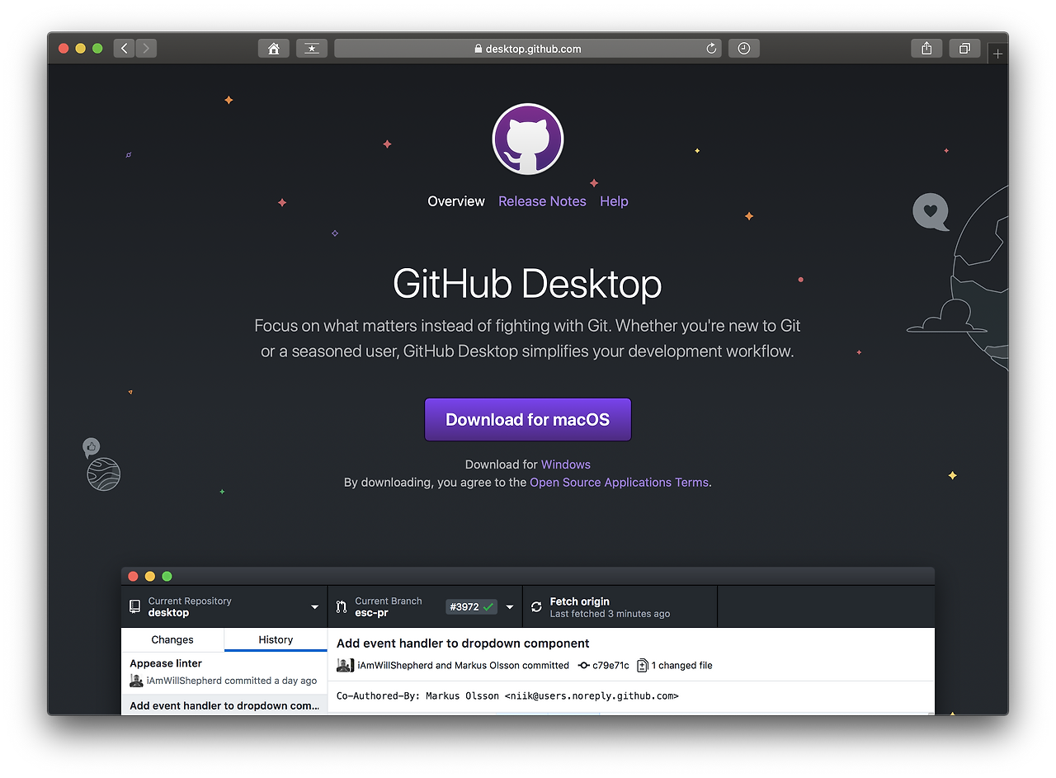Viewport: 1056px width, 778px height.
Task: Click the #3972 pull request badge
Action: click(471, 606)
